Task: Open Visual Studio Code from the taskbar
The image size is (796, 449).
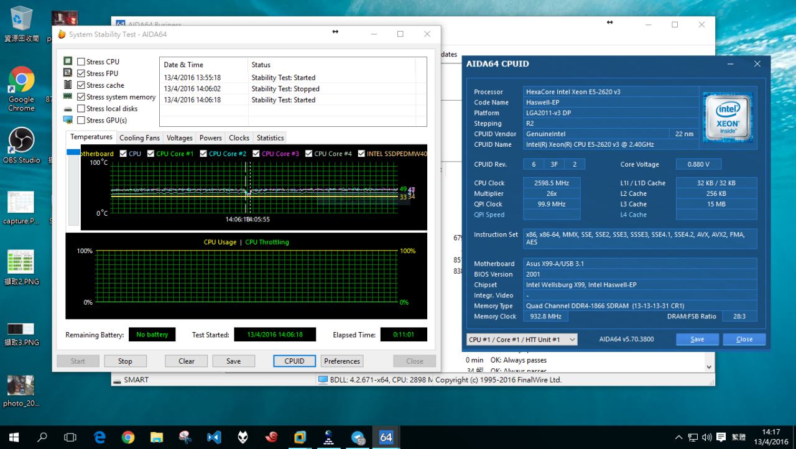Action: click(x=214, y=437)
